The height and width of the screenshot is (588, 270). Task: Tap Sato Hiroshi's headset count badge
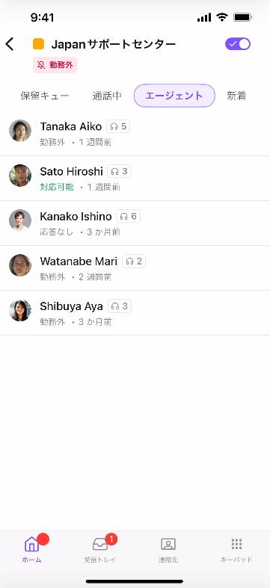click(119, 171)
